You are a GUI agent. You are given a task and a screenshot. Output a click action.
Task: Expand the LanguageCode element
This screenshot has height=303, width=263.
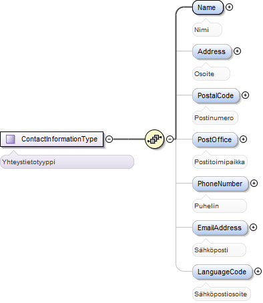click(x=258, y=272)
